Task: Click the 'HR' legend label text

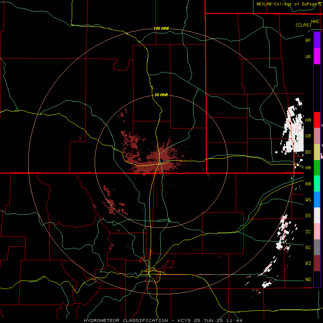Action: [308, 168]
